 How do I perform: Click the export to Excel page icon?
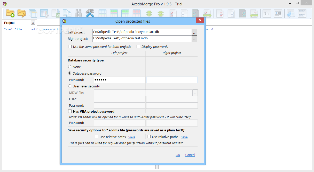point(56,13)
